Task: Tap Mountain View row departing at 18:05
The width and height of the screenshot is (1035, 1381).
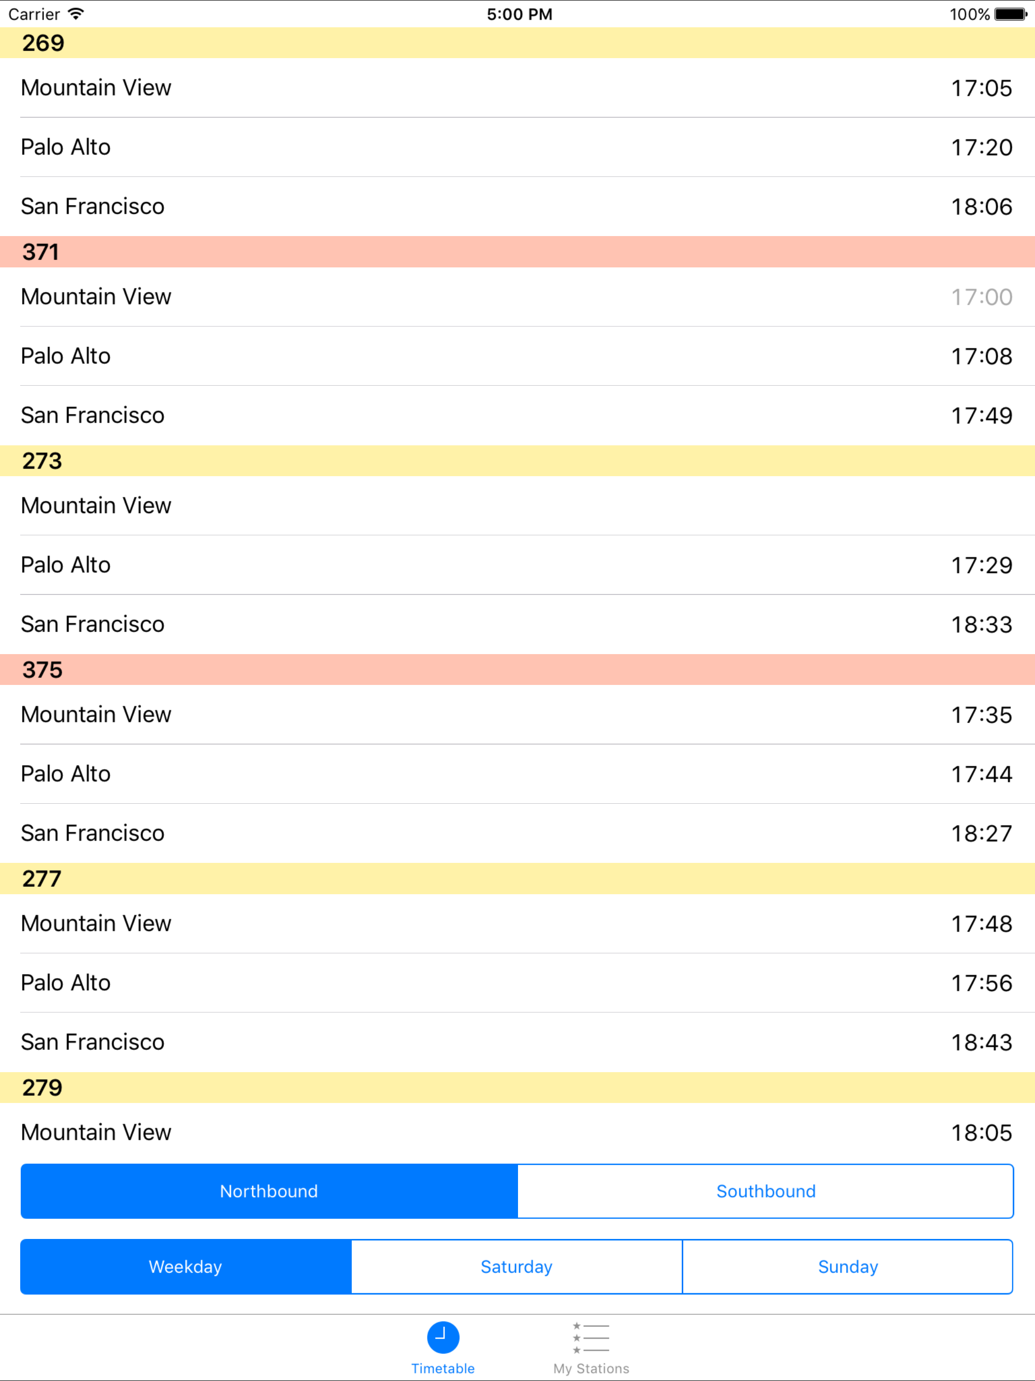Action: click(x=517, y=1132)
